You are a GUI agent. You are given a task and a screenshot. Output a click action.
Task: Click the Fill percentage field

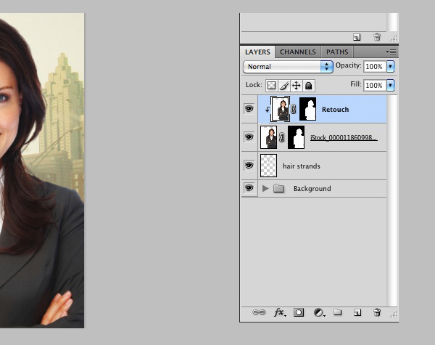point(374,85)
